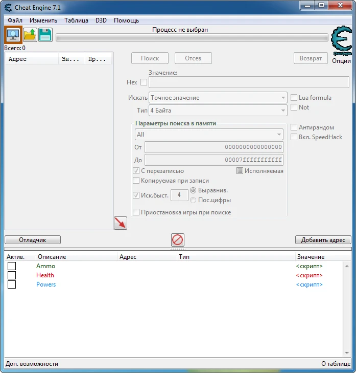Viewport: 356px width, 373px height.
Task: Click the Значение input field
Action: 249,82
